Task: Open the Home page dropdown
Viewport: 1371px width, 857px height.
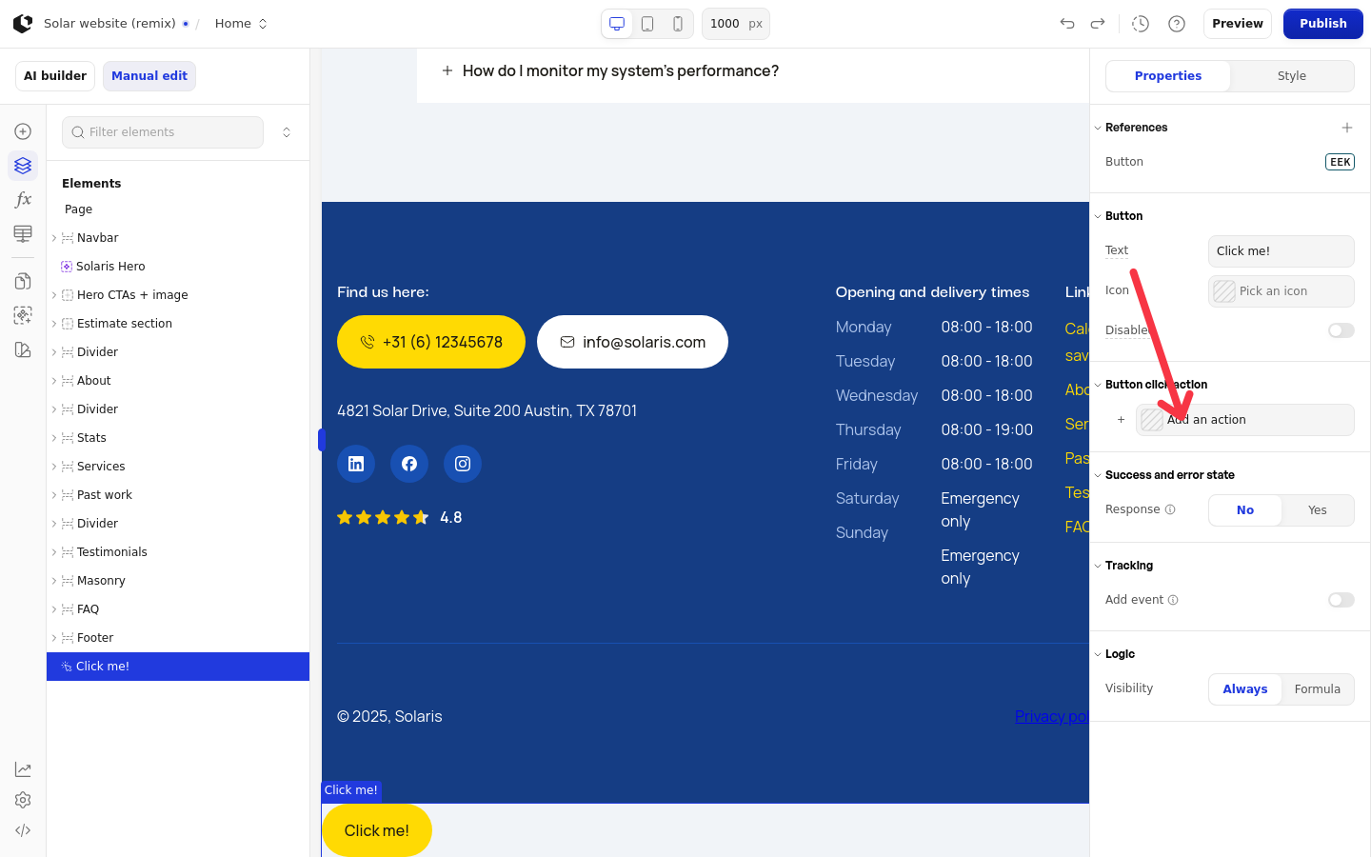Action: coord(241,24)
